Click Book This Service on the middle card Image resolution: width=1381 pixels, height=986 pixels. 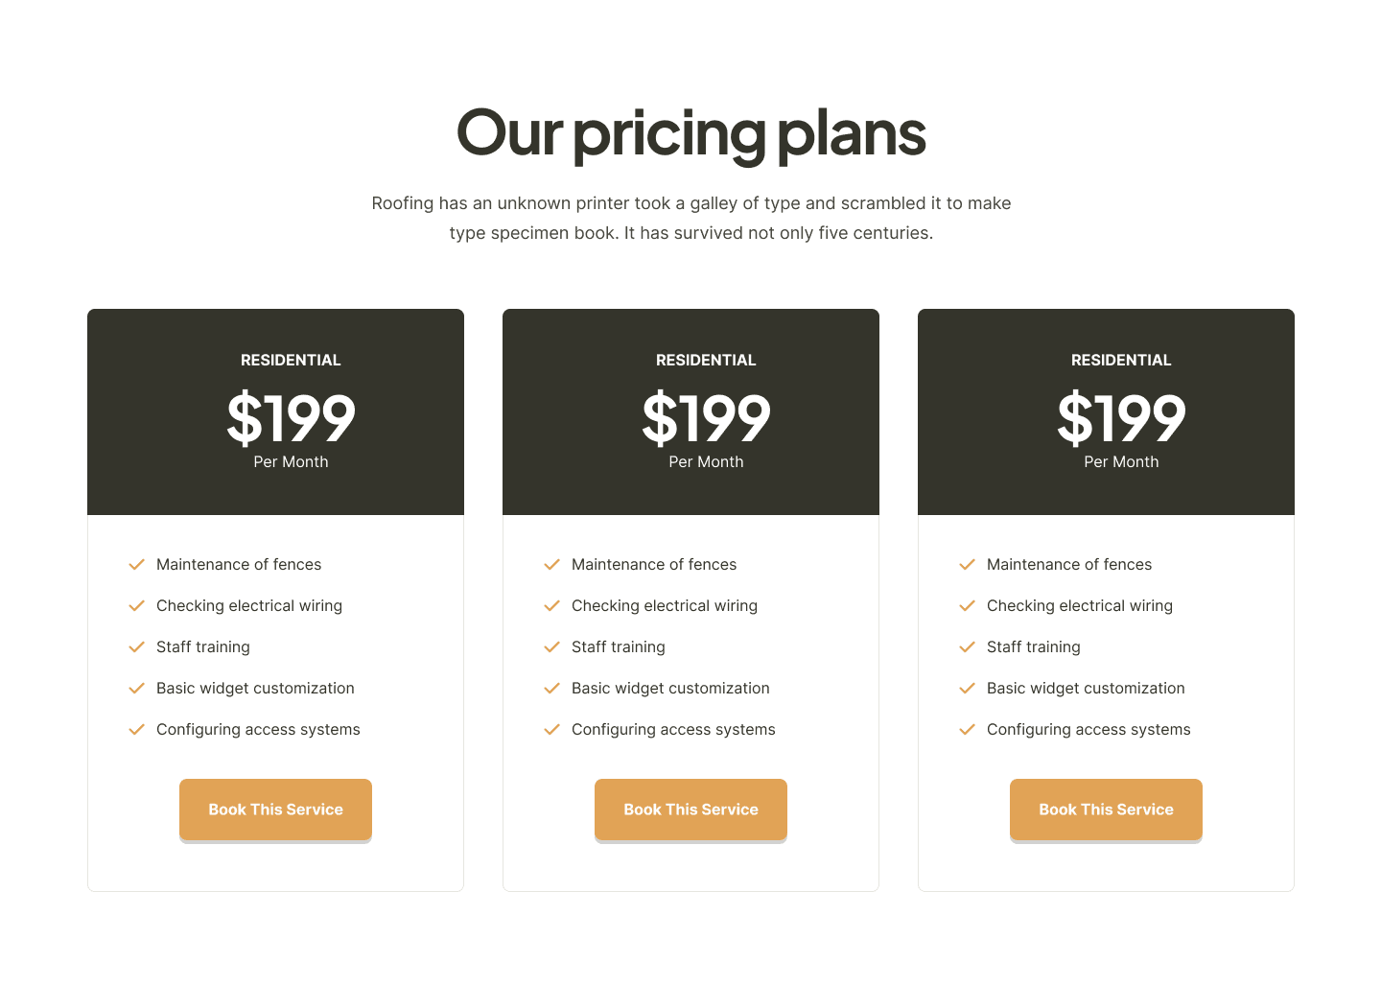[690, 810]
